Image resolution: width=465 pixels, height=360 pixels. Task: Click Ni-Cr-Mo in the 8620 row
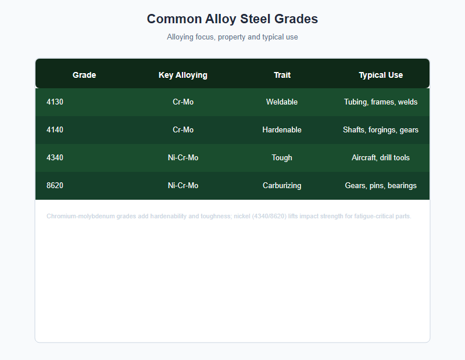183,185
